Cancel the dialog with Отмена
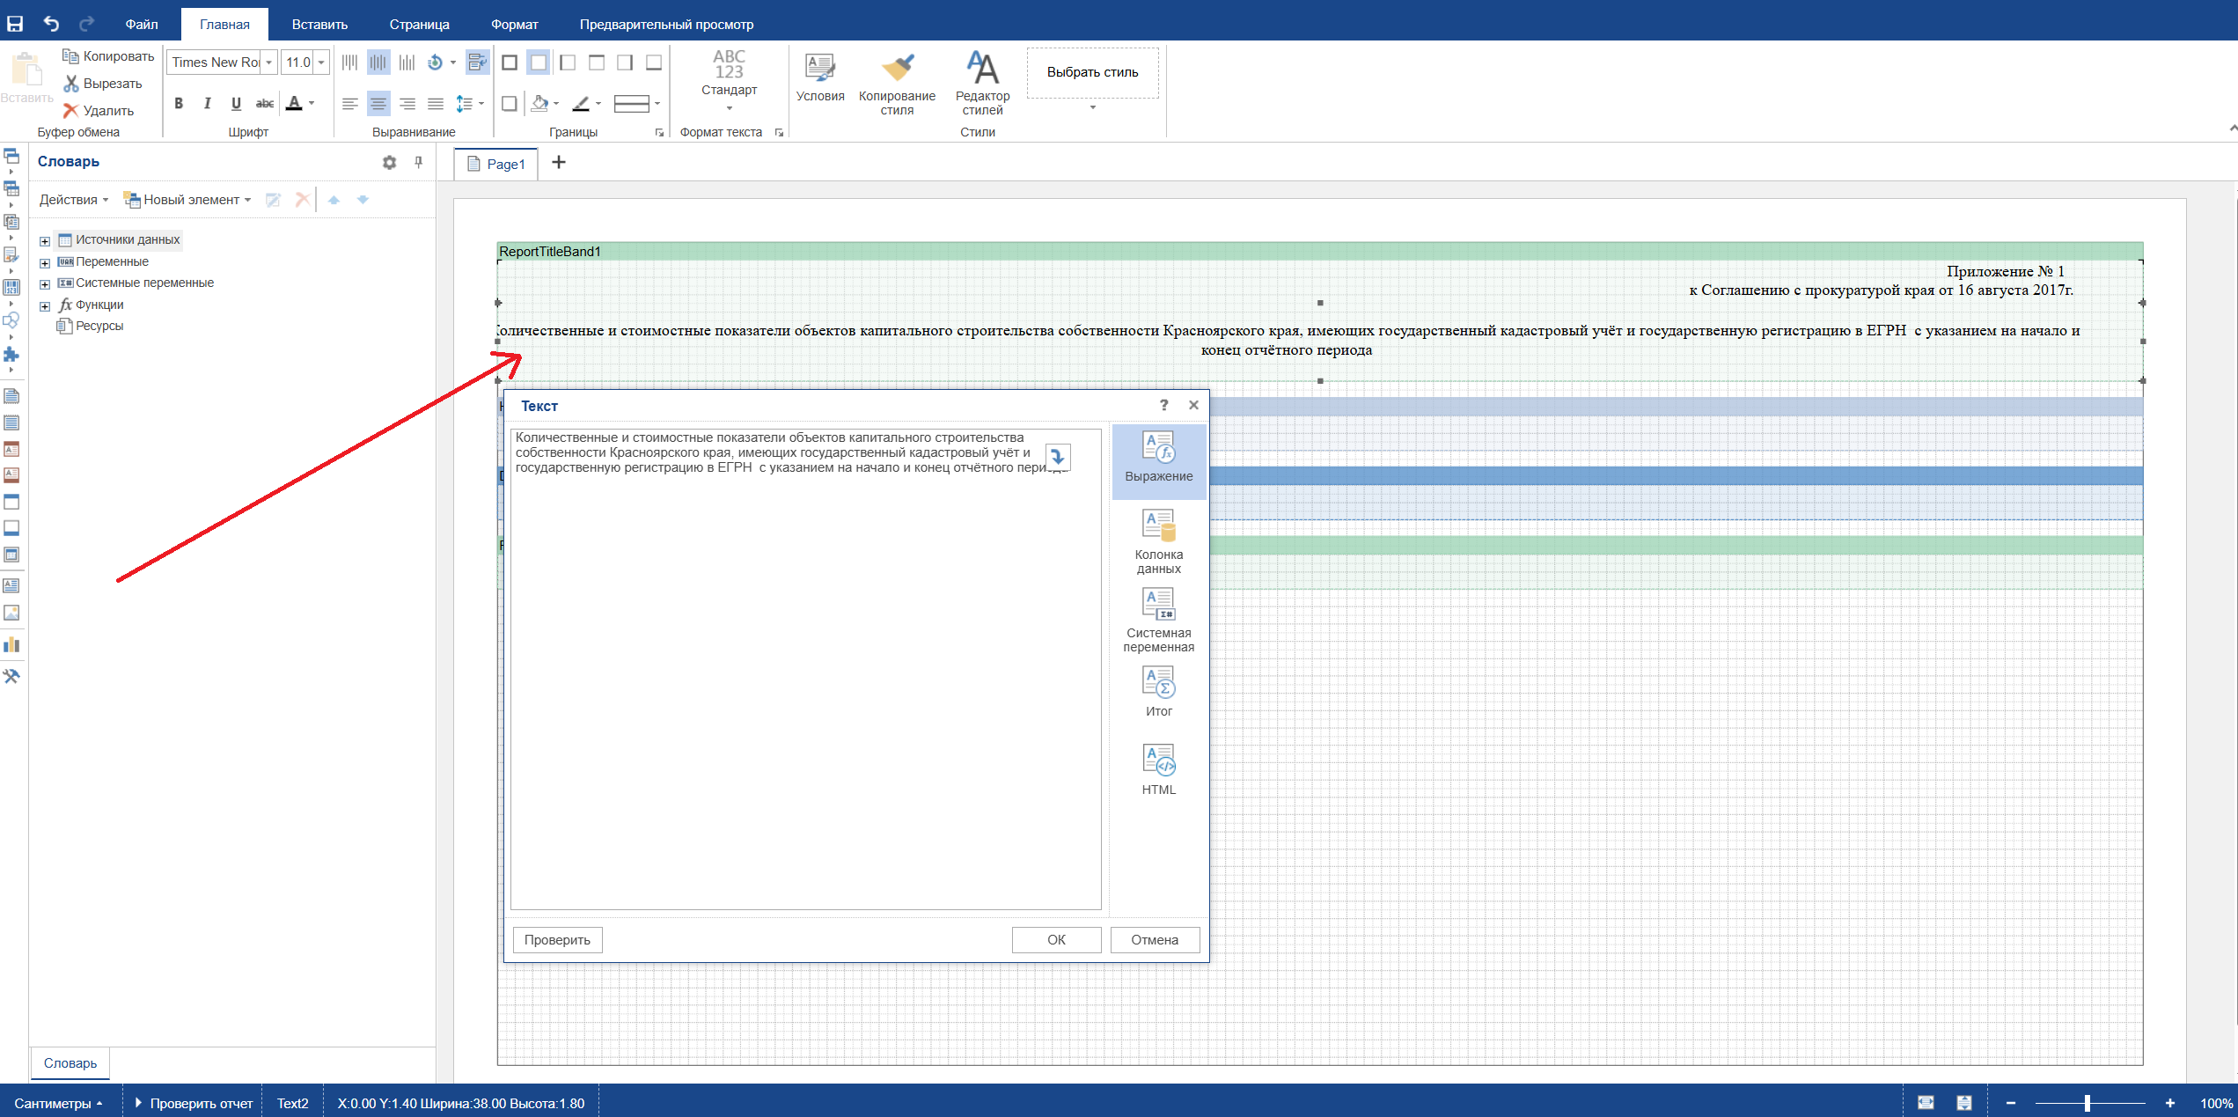2238x1117 pixels. [1155, 940]
